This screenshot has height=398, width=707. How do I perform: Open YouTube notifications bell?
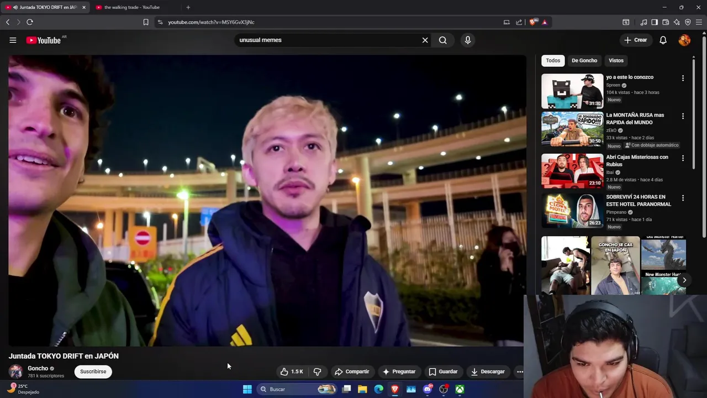(663, 40)
